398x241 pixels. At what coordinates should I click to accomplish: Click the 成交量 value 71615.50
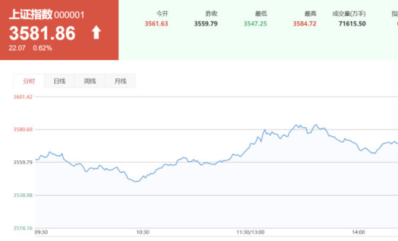click(352, 24)
